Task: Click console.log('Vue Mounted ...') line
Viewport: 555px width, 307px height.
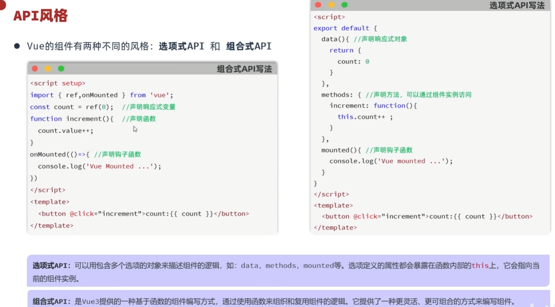Action: (x=99, y=166)
